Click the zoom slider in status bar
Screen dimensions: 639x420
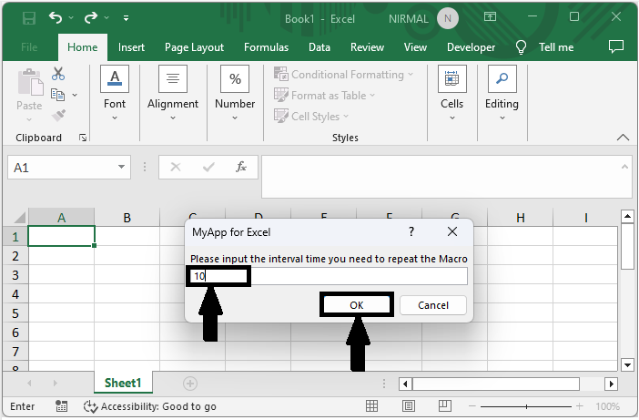pyautogui.click(x=528, y=406)
